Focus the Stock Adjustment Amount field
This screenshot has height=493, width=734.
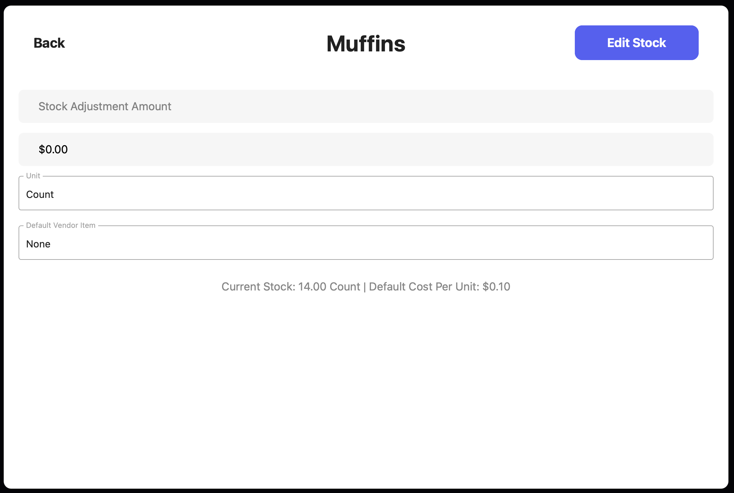[x=366, y=106]
